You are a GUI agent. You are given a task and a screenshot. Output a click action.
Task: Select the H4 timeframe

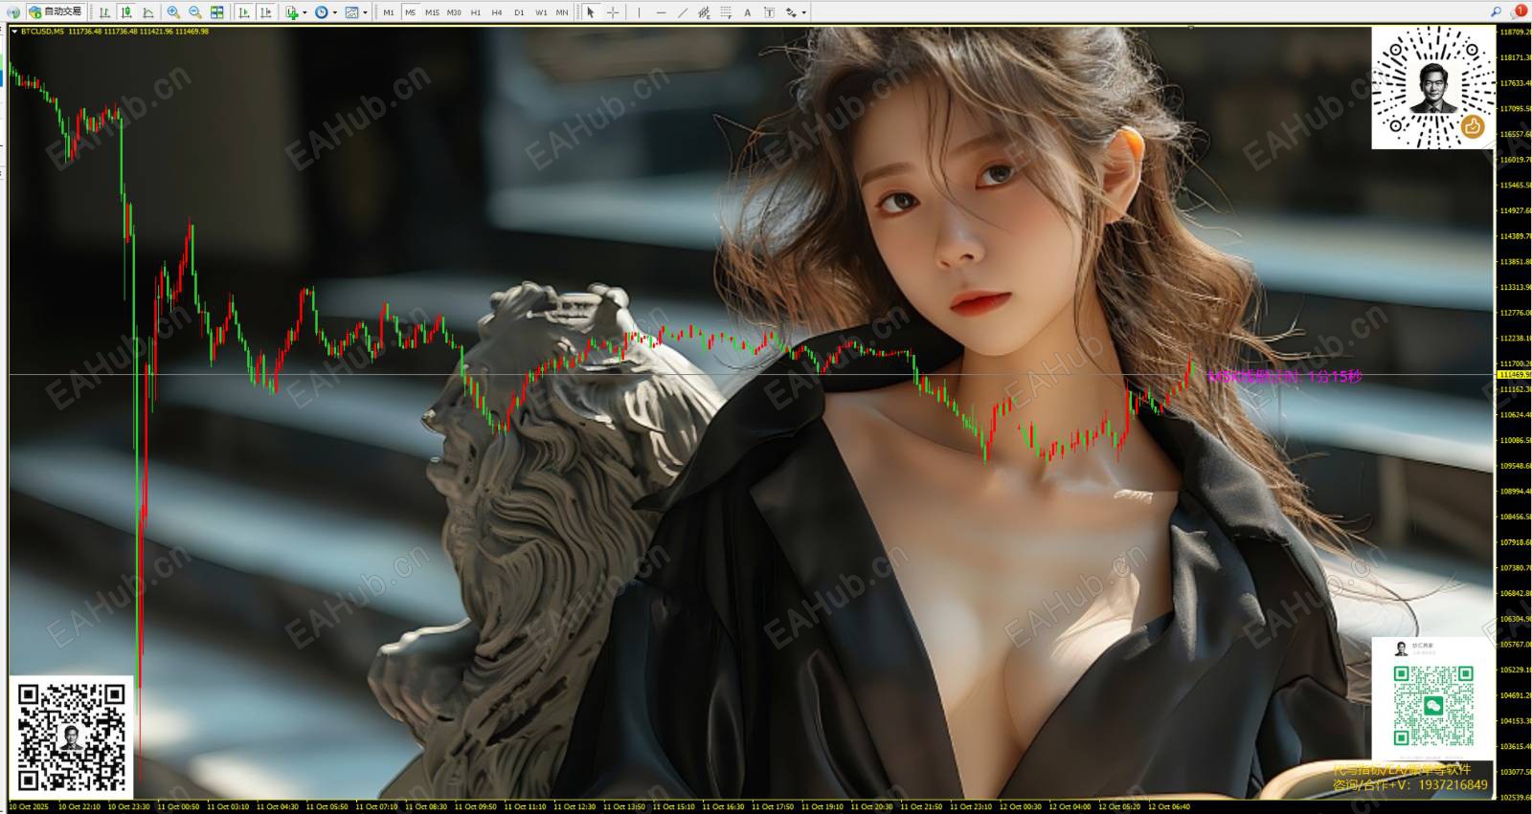tap(497, 12)
